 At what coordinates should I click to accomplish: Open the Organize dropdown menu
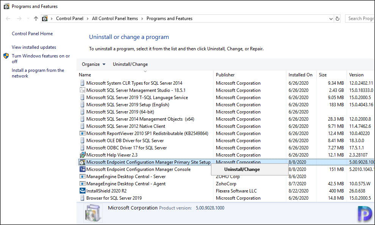coord(94,64)
